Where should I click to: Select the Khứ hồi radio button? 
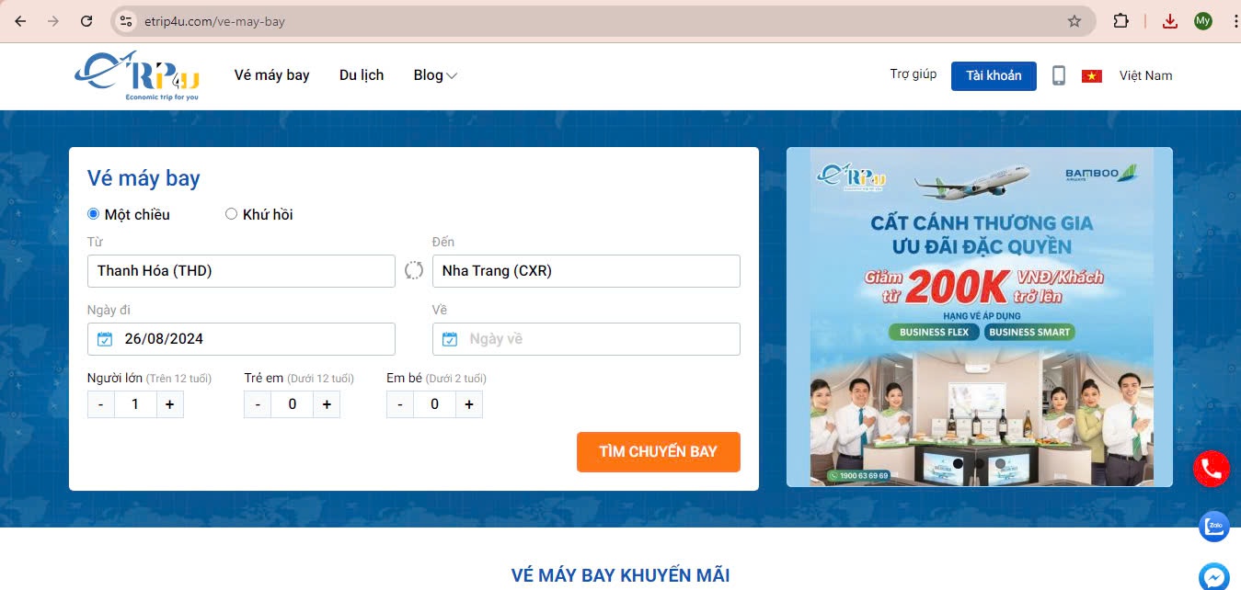pos(231,214)
